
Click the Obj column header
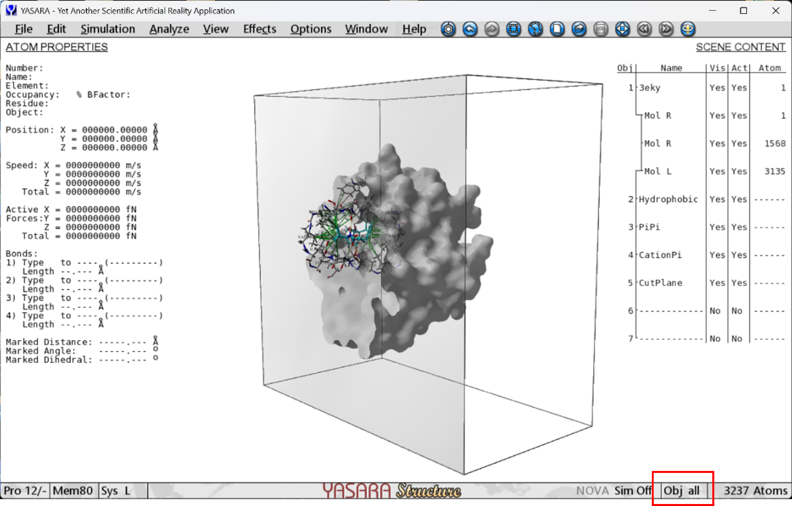(625, 68)
